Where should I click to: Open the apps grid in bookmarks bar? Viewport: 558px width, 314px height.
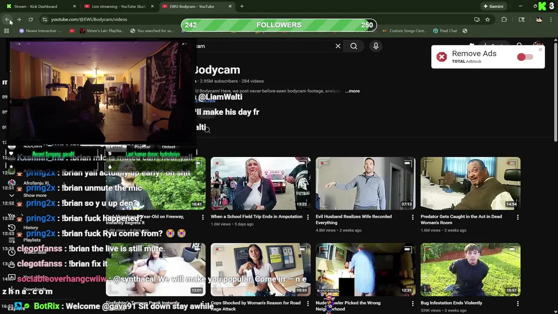(x=7, y=31)
